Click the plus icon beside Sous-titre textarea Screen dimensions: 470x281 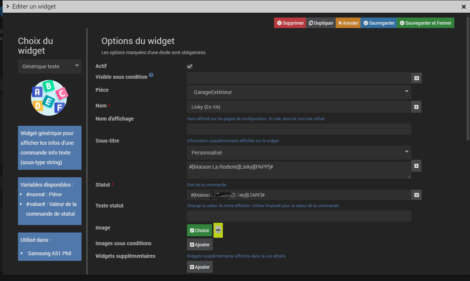click(x=416, y=166)
